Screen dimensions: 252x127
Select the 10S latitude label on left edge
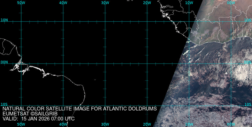[4, 104]
